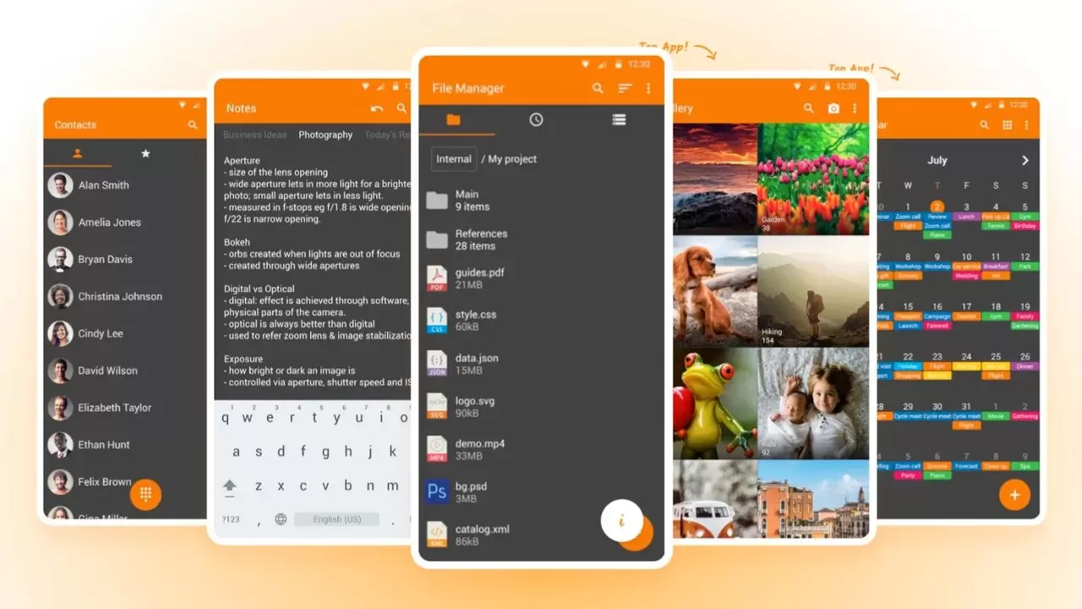Viewport: 1082px width, 609px height.
Task: Open the References folder
Action: 541,239
